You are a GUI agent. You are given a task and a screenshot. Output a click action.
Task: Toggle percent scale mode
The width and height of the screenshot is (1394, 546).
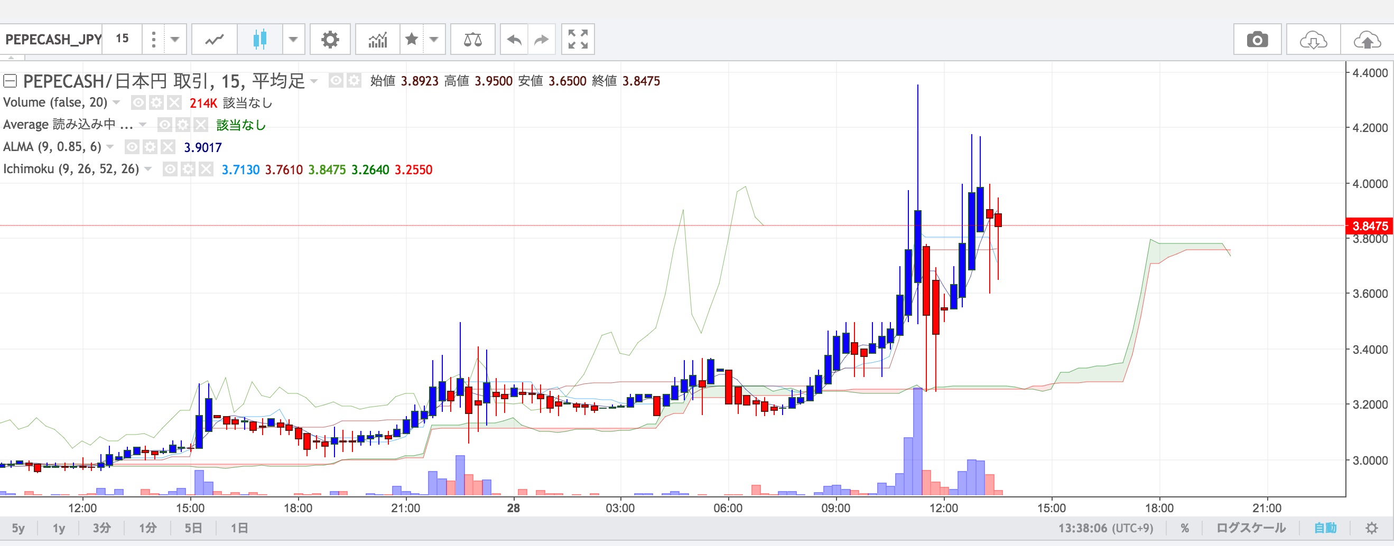click(x=1185, y=528)
